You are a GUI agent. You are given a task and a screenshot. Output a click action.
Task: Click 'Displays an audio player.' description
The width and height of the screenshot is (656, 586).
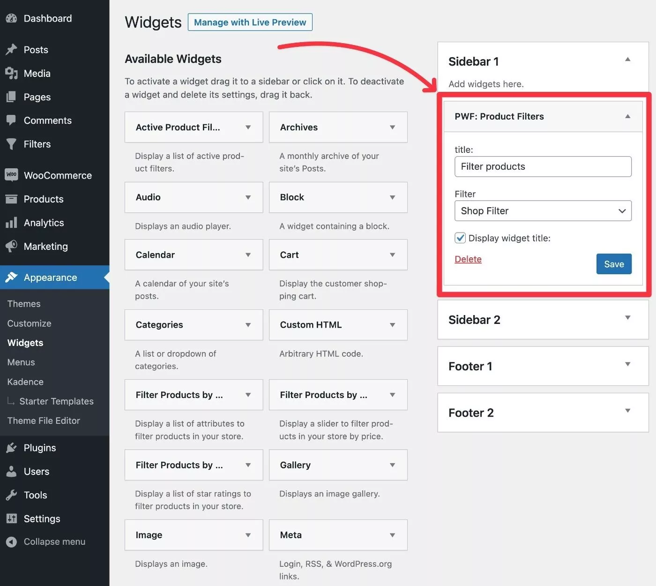tap(183, 226)
